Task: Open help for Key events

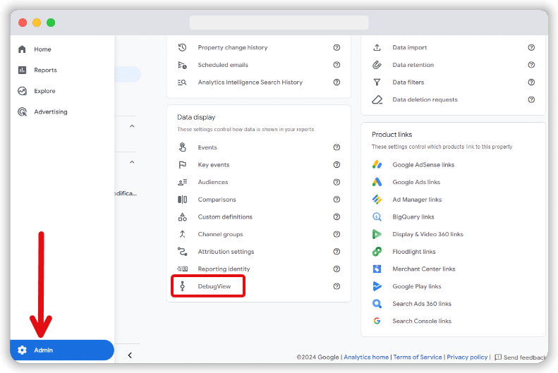Action: 336,164
